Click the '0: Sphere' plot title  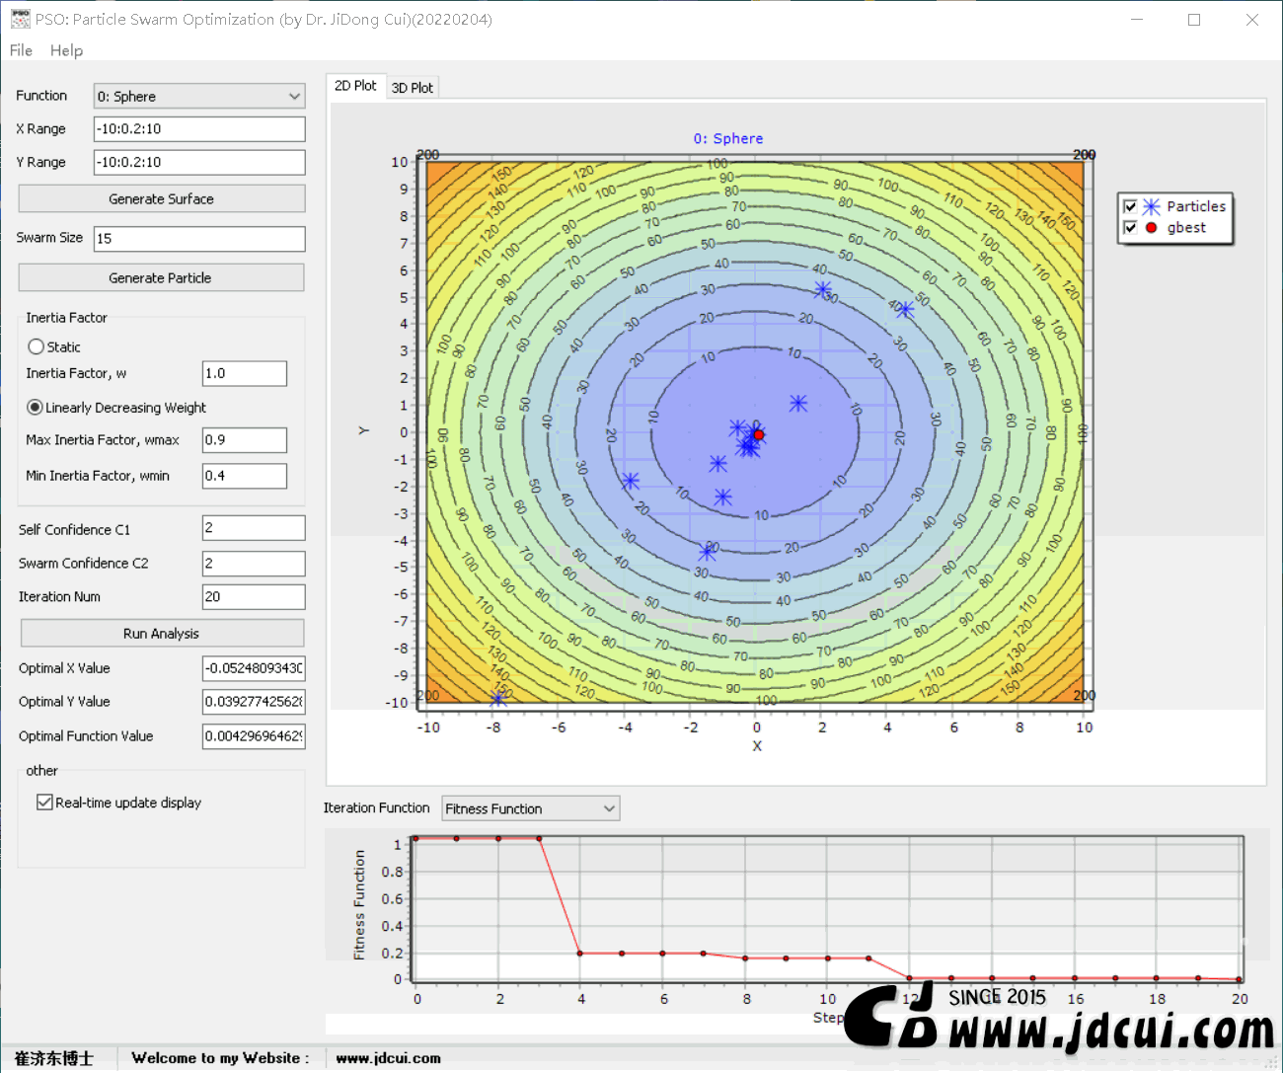tap(728, 138)
